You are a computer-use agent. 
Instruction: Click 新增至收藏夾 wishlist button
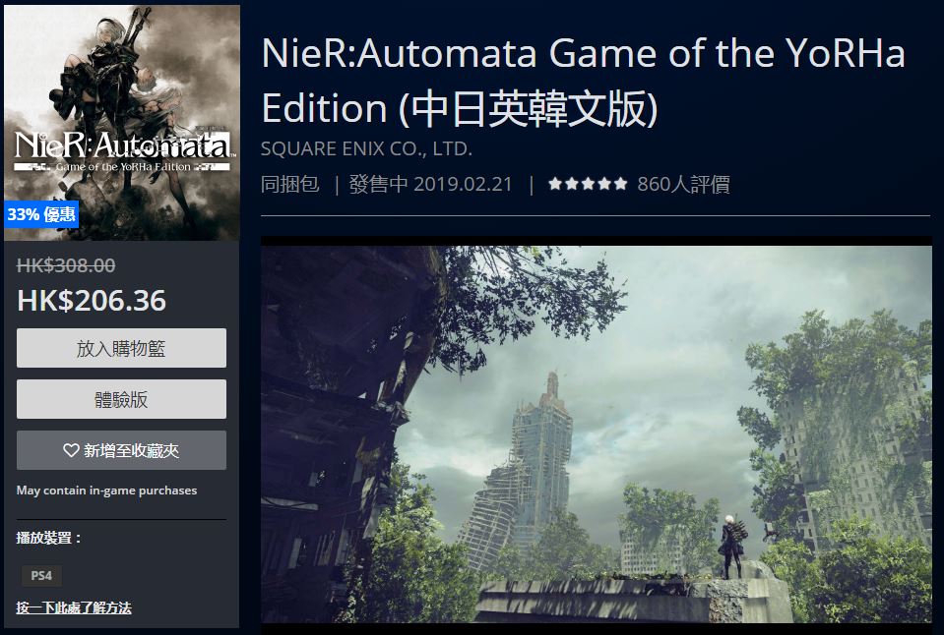click(x=122, y=450)
